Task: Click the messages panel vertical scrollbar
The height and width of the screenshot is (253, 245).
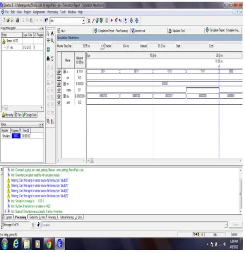Action: [241, 191]
